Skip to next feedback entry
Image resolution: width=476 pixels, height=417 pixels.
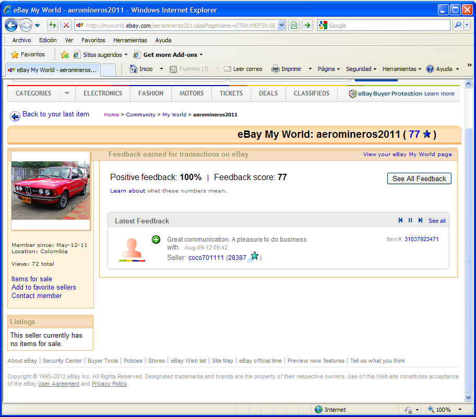pos(420,220)
